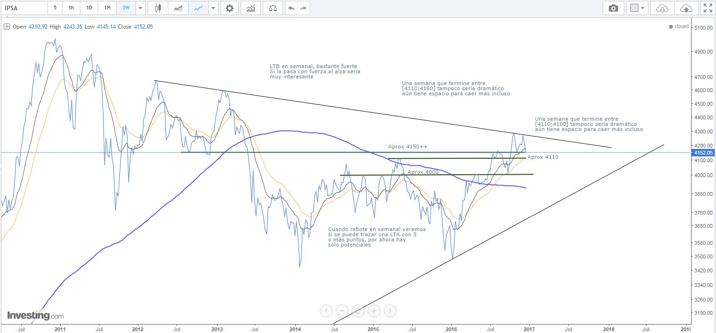Select the candlestick chart style
The image size is (716, 333).
pos(157,8)
